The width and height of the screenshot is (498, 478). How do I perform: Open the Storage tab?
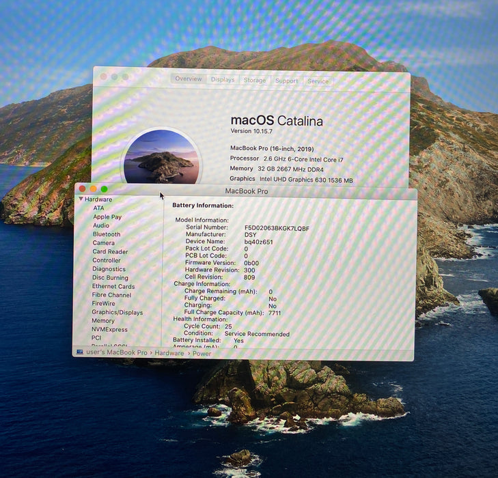(255, 81)
